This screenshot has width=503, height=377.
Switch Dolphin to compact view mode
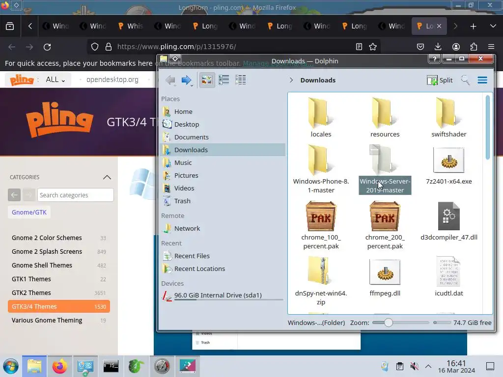(224, 80)
